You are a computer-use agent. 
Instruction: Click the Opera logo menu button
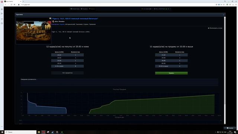pyautogui.click(x=2, y=1)
